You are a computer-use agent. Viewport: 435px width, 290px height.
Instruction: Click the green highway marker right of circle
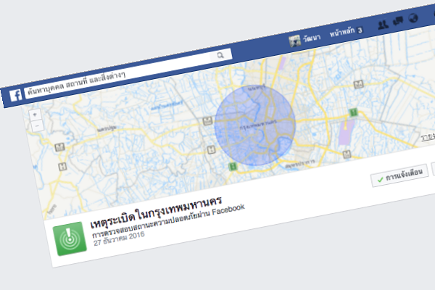click(x=352, y=113)
